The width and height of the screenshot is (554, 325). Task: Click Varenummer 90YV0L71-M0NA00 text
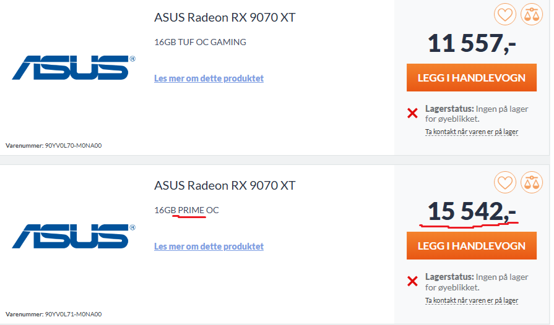point(53,314)
